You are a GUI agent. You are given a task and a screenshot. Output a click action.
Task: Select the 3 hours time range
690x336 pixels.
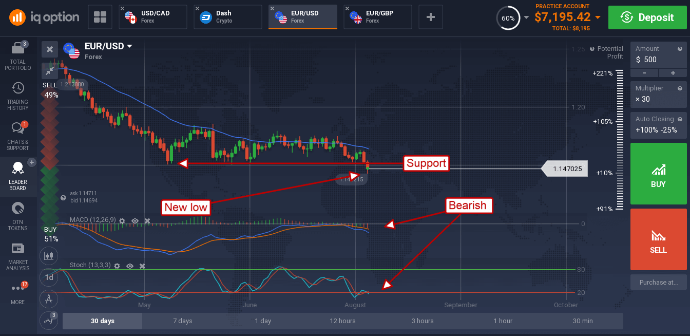coord(423,321)
